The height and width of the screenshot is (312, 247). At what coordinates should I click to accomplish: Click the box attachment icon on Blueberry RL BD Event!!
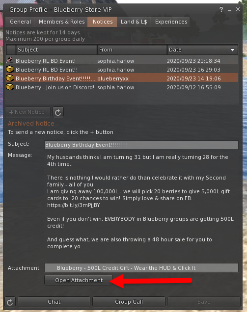click(9, 69)
